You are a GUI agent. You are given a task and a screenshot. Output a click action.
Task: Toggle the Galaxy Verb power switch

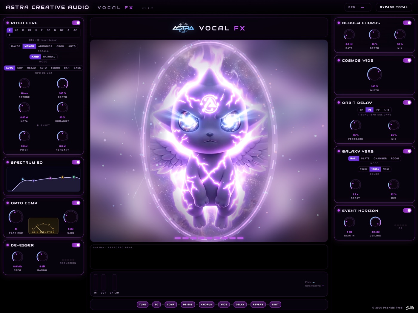point(407,151)
